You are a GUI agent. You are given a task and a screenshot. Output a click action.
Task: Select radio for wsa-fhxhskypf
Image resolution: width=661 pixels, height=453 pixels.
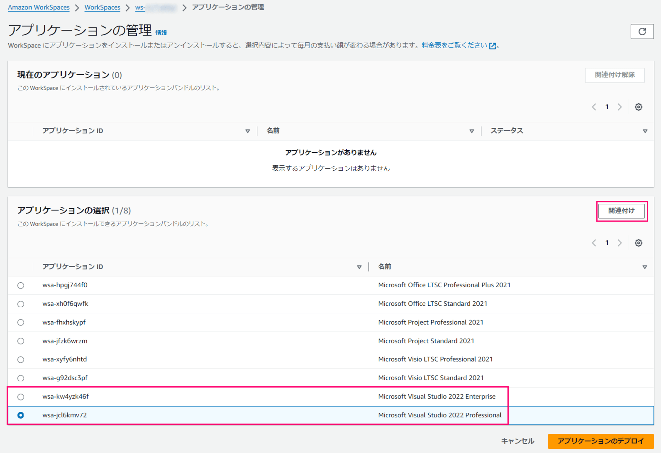20,323
